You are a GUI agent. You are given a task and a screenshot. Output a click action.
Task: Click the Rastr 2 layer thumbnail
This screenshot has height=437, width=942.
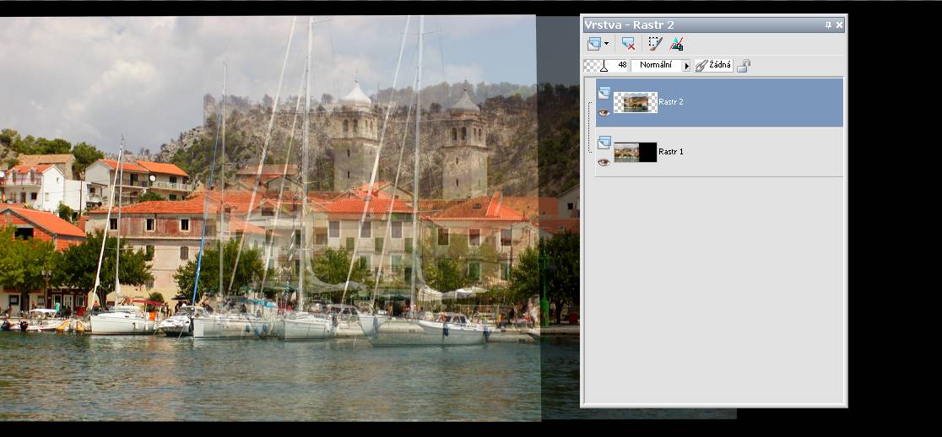click(635, 102)
